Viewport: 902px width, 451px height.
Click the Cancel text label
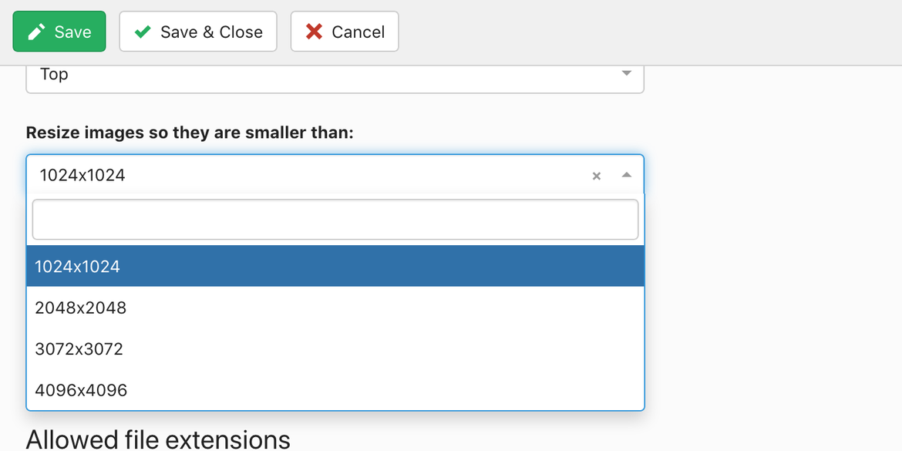358,32
